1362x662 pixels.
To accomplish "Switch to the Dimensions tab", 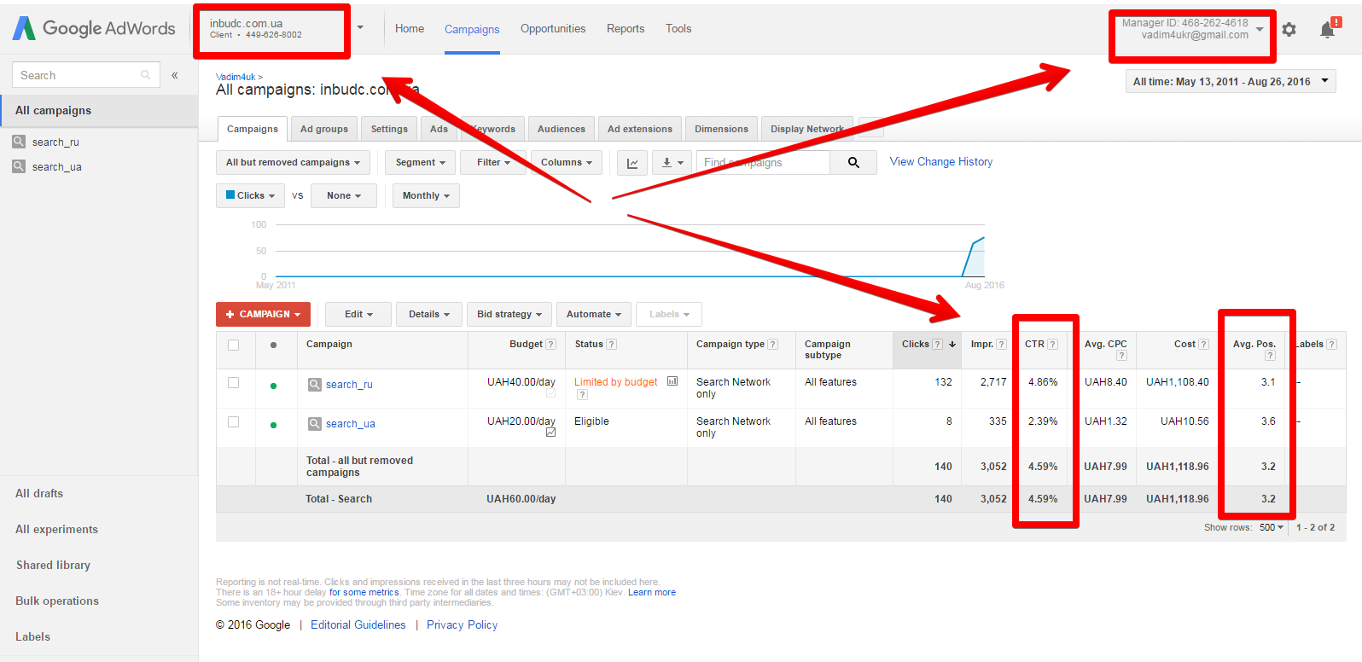I will tap(721, 129).
